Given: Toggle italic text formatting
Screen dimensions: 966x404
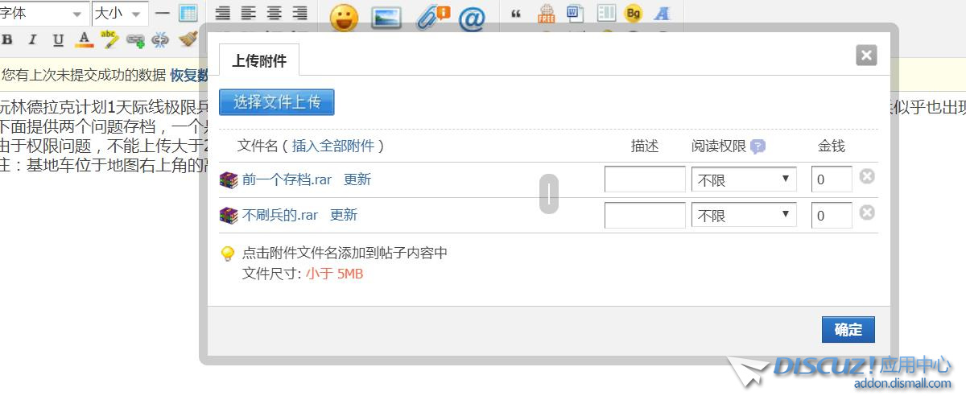Looking at the screenshot, I should pyautogui.click(x=33, y=40).
